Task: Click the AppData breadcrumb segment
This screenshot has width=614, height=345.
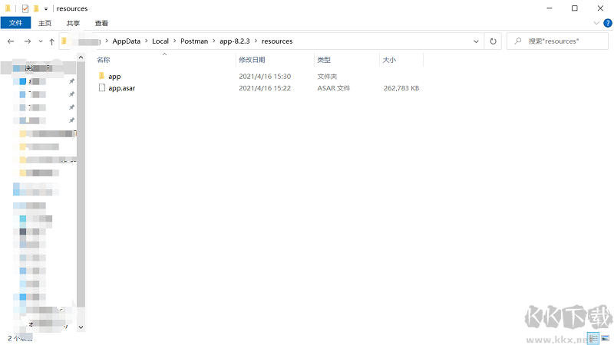Action: click(x=126, y=41)
